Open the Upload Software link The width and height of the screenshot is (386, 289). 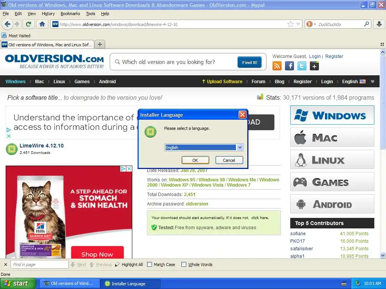222,81
